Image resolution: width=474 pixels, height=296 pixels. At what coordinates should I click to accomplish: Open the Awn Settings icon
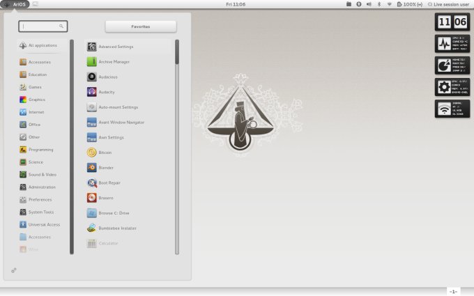pyautogui.click(x=91, y=137)
